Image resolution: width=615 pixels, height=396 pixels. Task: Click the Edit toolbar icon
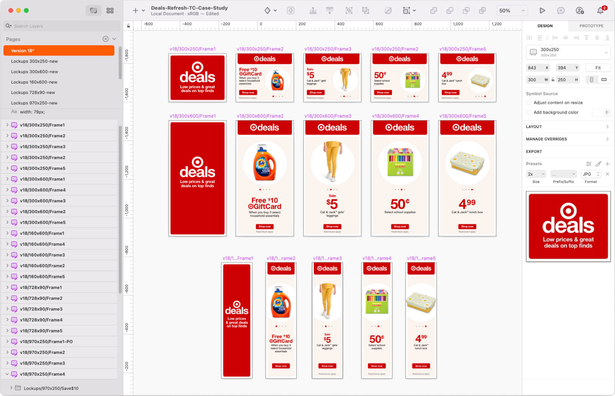[388, 11]
